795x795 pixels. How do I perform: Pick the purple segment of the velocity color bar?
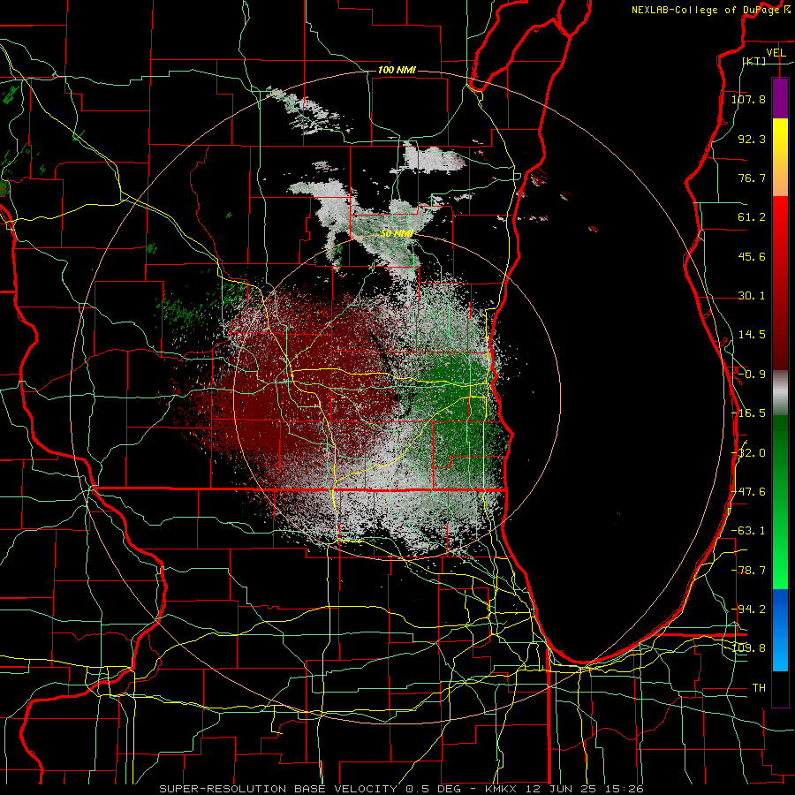[780, 98]
